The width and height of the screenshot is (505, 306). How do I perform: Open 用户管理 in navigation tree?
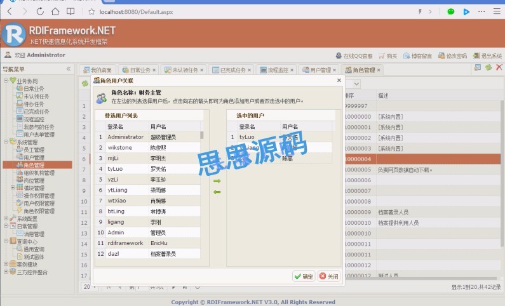click(x=34, y=157)
